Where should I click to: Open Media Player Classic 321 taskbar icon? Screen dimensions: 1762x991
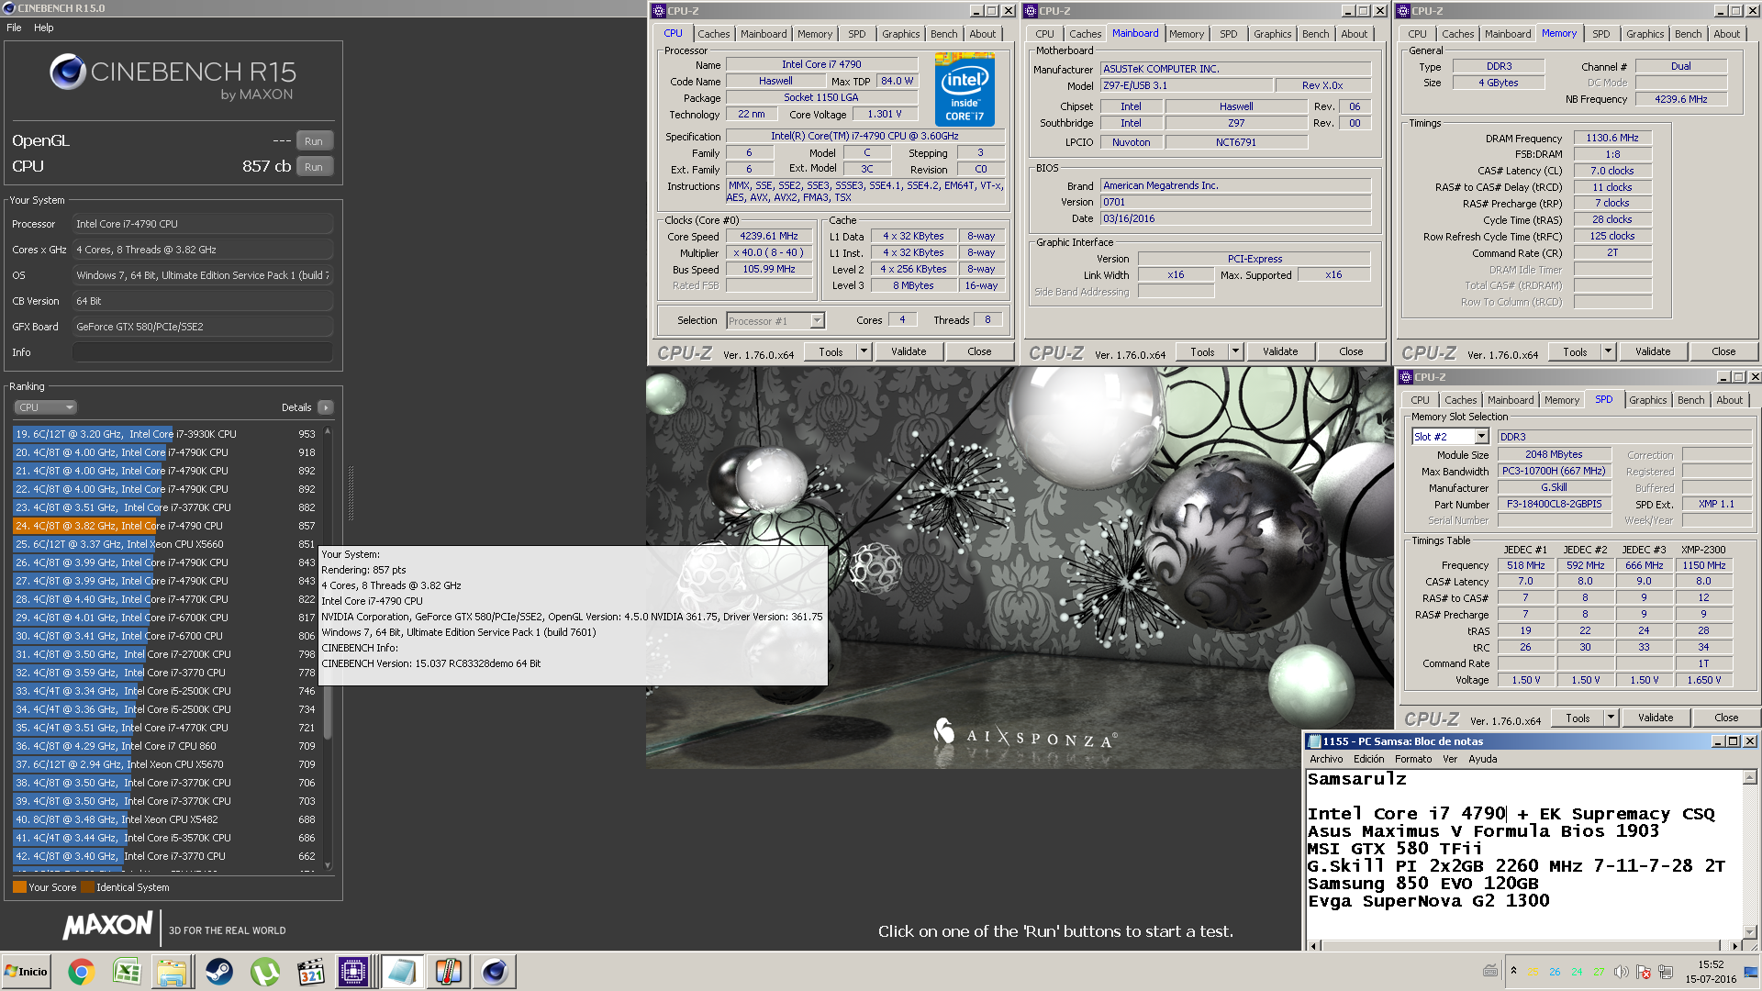[310, 972]
